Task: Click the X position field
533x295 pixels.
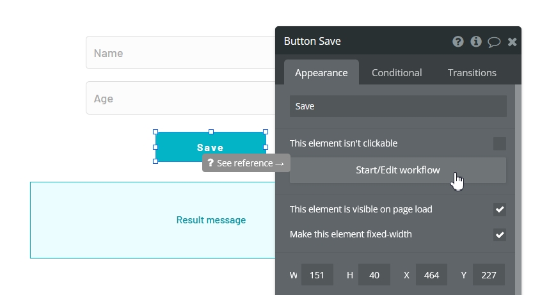Action: point(431,275)
